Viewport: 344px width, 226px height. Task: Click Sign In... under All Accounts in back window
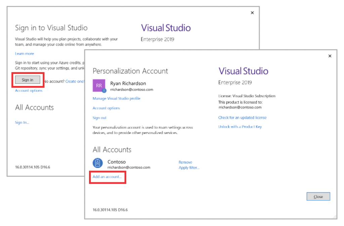tap(22, 122)
